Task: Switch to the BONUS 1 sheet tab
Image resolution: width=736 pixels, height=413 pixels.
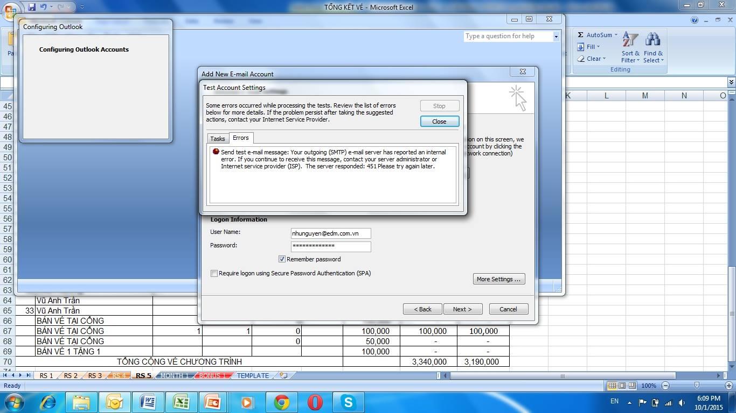Action: coord(212,376)
